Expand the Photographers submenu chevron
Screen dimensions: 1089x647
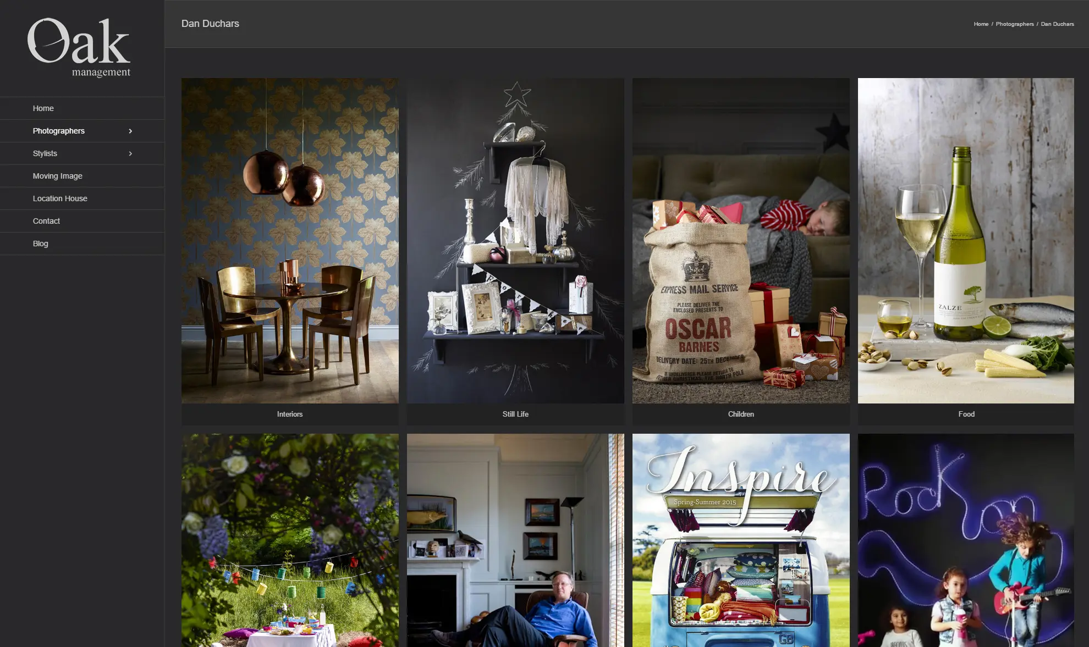(130, 131)
